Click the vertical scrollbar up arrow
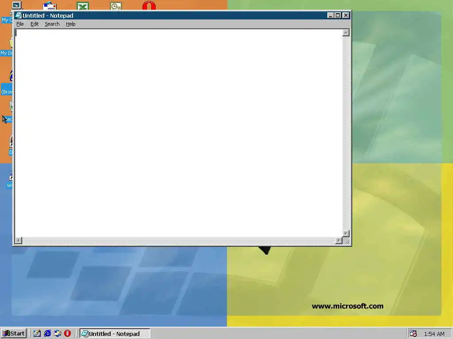453x339 pixels. click(346, 33)
